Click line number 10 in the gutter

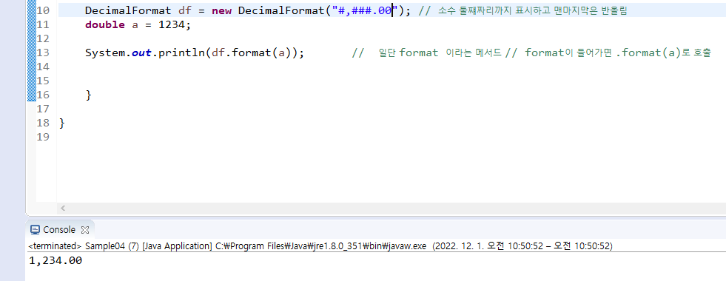pos(43,10)
